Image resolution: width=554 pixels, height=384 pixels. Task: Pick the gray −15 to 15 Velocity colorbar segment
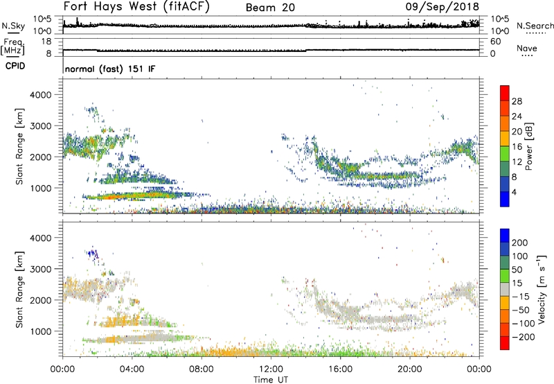(x=505, y=289)
